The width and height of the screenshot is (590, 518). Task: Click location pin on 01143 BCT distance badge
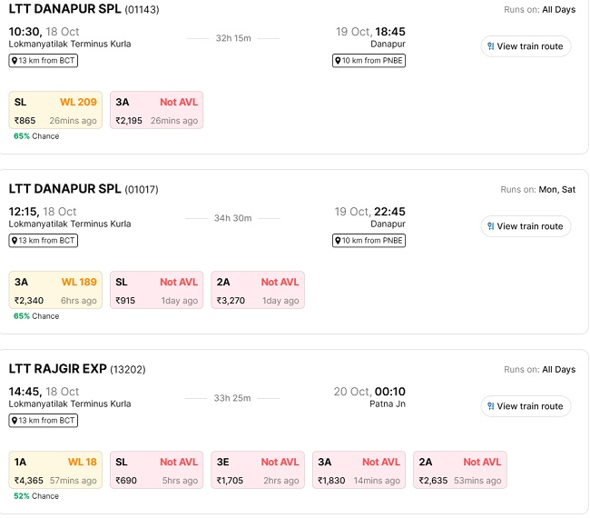[x=15, y=61]
